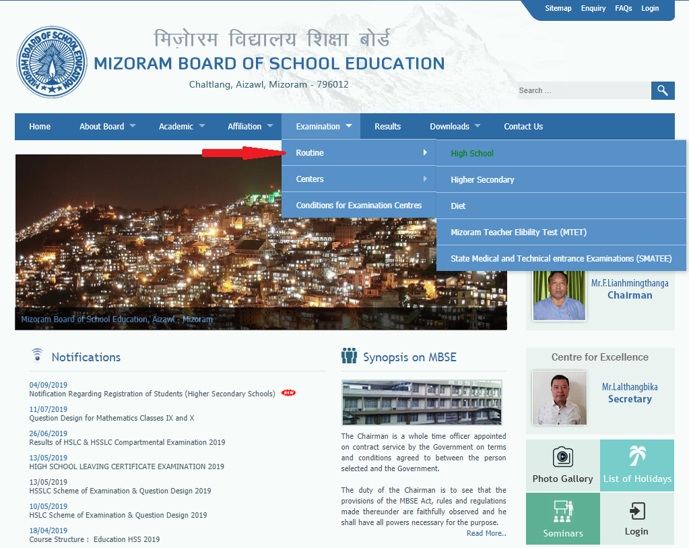Click the Seminars presentation icon
The width and height of the screenshot is (689, 548).
(x=562, y=512)
